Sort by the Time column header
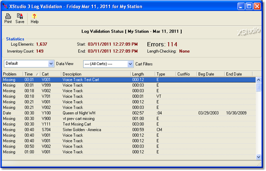 pos(31,74)
